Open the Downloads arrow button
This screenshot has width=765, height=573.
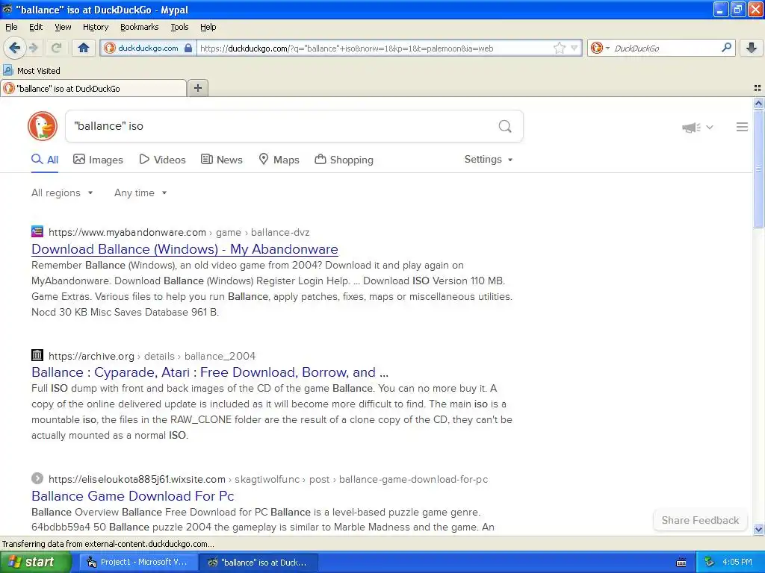(752, 48)
